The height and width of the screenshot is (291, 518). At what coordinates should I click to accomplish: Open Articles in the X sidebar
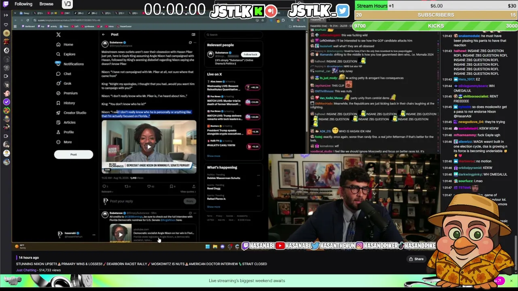tap(66, 122)
